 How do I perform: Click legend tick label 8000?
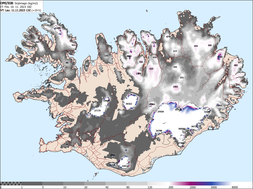click(x=235, y=187)
